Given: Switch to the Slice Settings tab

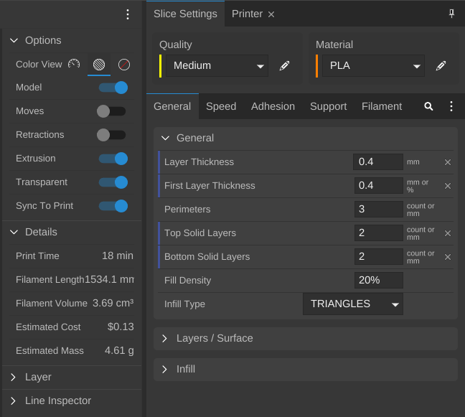Looking at the screenshot, I should click(x=185, y=14).
